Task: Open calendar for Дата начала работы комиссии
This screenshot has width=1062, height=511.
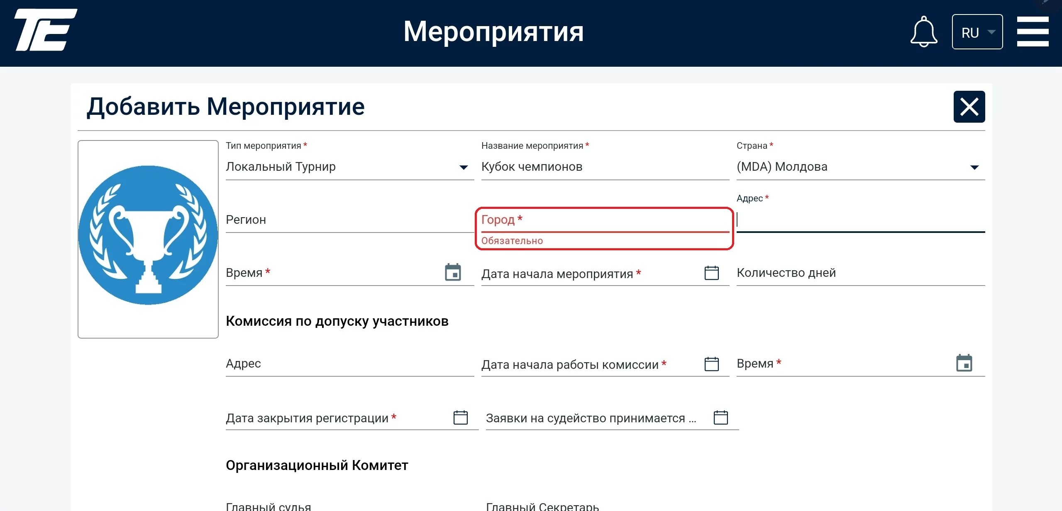Action: (x=711, y=364)
